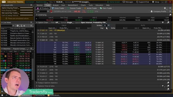Click the Windows taskbar search icon
This screenshot has width=173, height=97.
pyautogui.click(x=6, y=95)
